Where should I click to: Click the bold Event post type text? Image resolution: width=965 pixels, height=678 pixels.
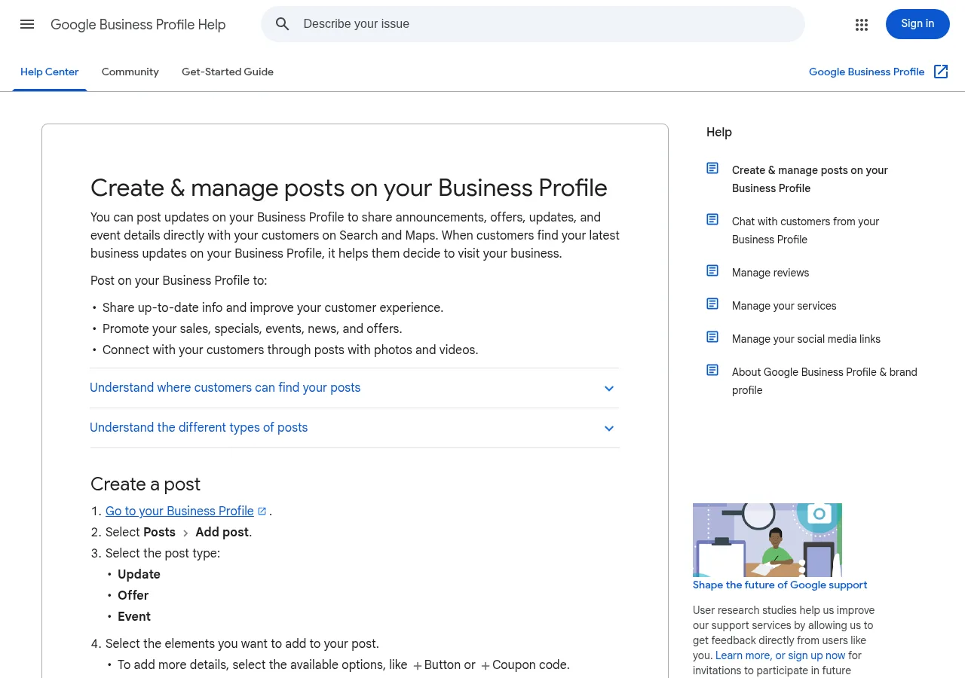click(134, 616)
